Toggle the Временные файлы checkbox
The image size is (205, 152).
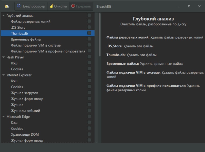click(89, 39)
